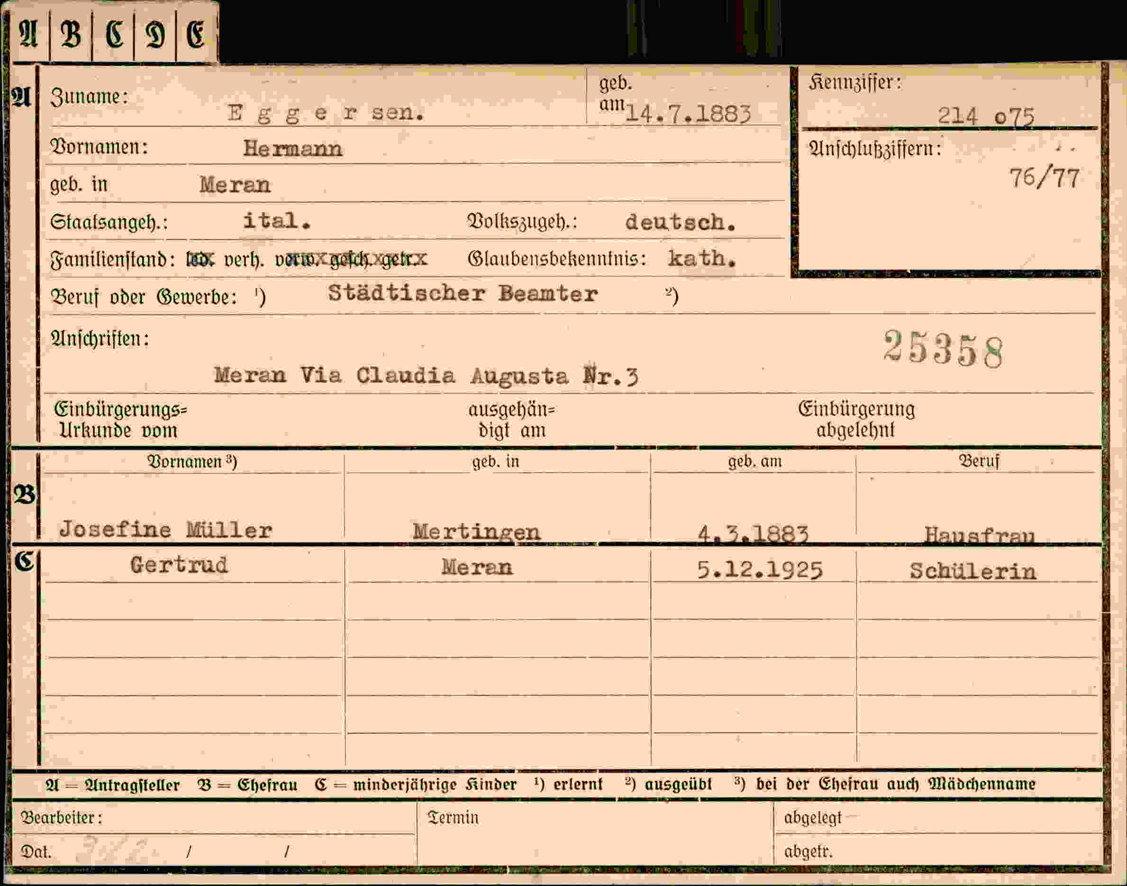
Task: Click the index tab letter D
Action: pyautogui.click(x=155, y=35)
